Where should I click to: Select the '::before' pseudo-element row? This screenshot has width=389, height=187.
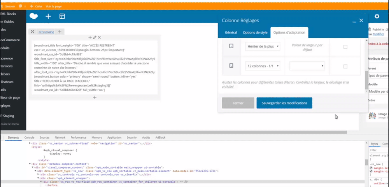51,185
